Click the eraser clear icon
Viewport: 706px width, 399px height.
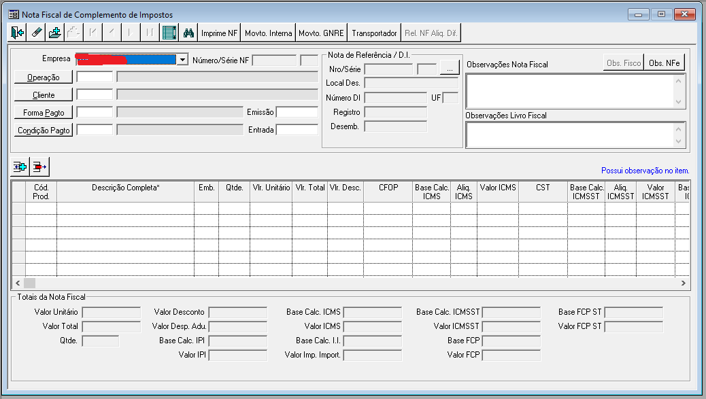36,33
